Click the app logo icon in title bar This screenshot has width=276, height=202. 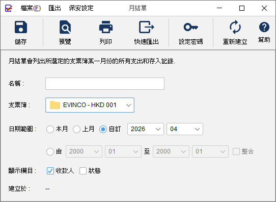[9, 8]
